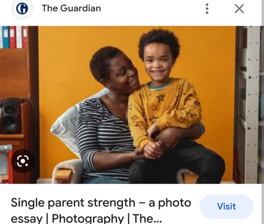Click The Guardian circular logo icon
This screenshot has height=224, width=264.
22,9
